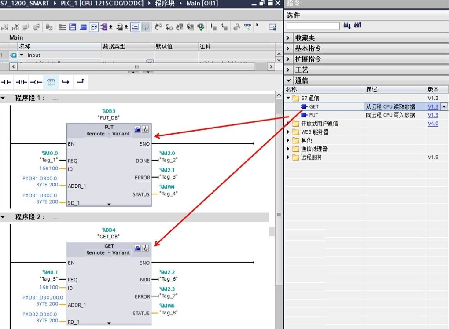
Task: Click PLC_1 in the breadcrumb path
Action: coord(102,4)
